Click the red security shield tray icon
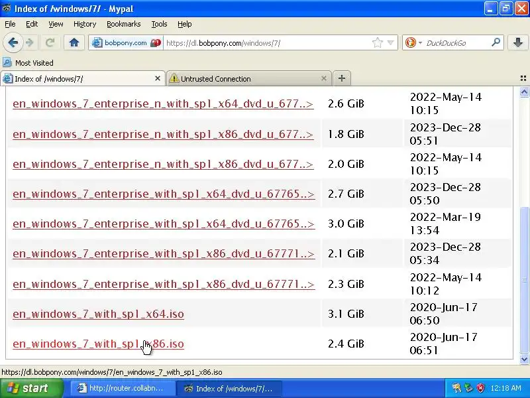 tap(480, 388)
